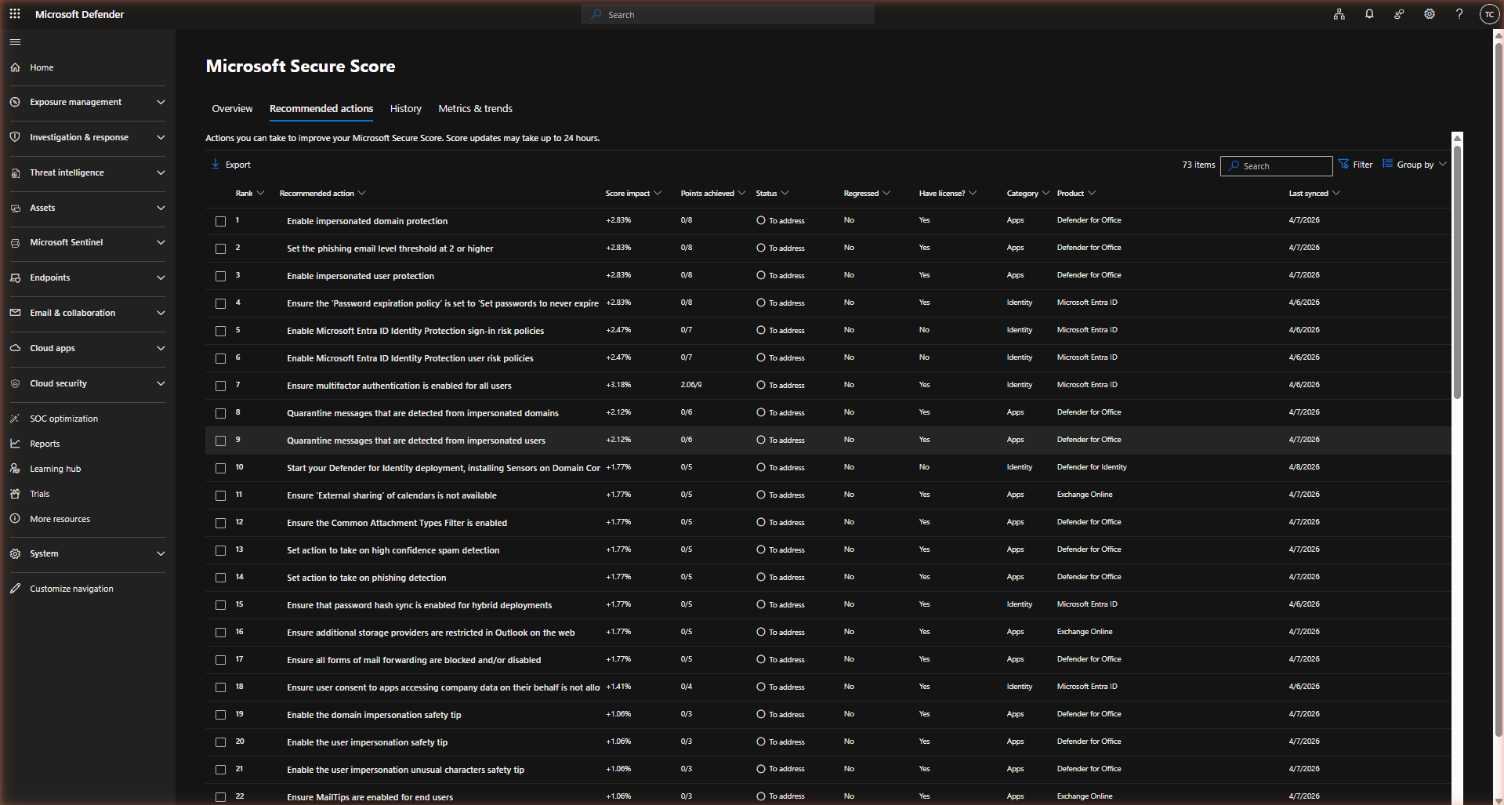
Task: Click the global Search box at top
Action: pyautogui.click(x=727, y=14)
